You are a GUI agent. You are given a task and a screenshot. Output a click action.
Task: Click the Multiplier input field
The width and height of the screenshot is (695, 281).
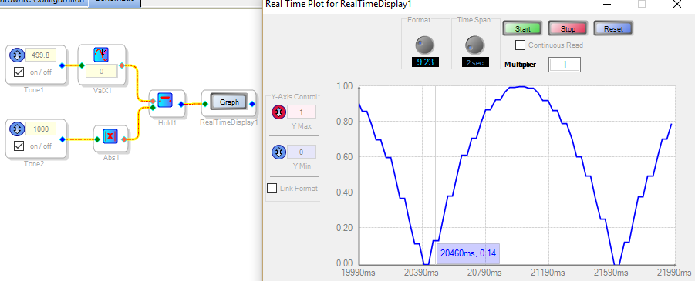click(x=564, y=65)
